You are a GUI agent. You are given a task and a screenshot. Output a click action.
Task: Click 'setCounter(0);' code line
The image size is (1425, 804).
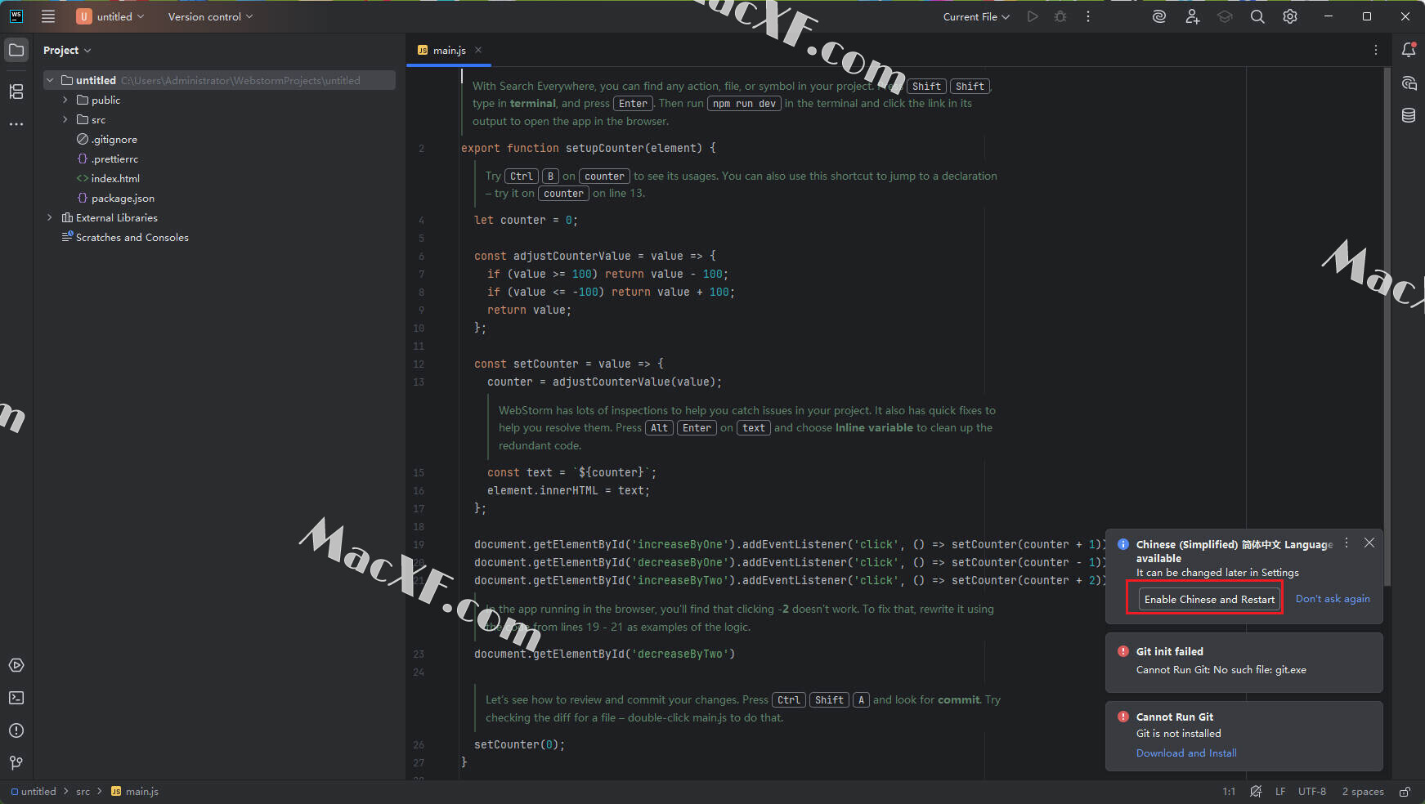[x=519, y=744]
